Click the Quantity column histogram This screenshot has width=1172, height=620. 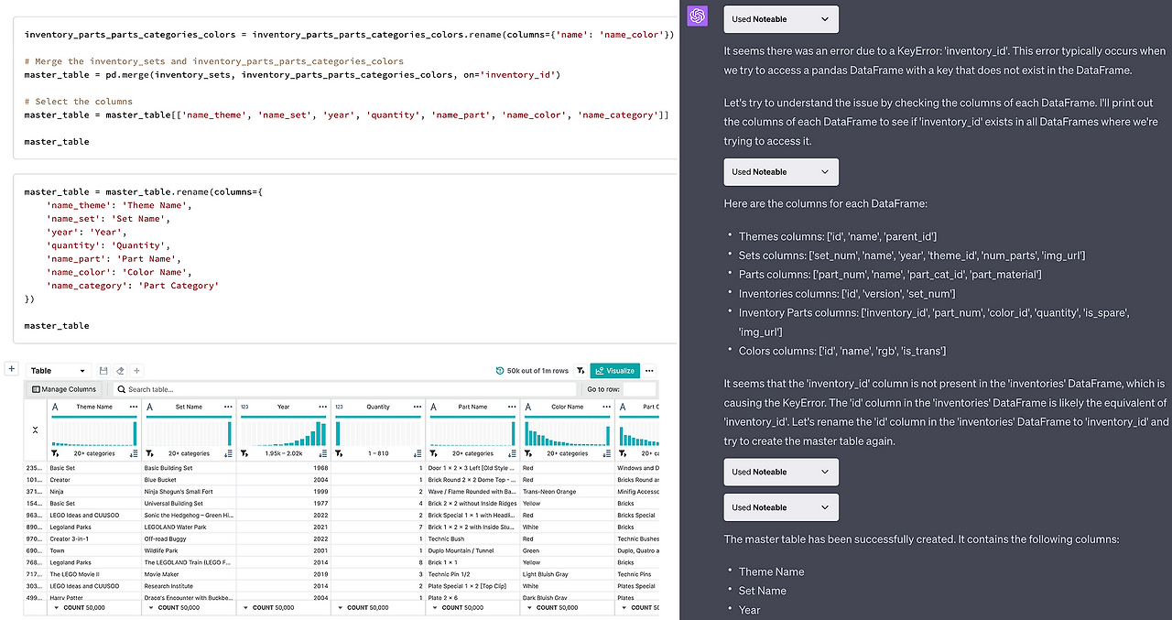377,432
